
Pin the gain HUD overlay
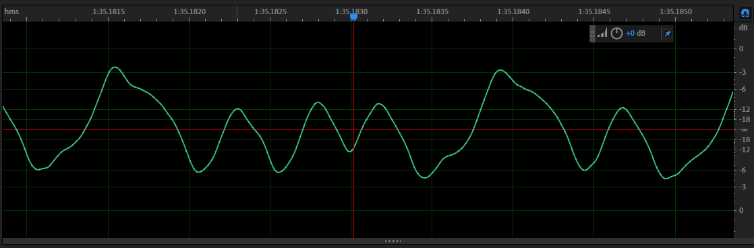[x=667, y=34]
